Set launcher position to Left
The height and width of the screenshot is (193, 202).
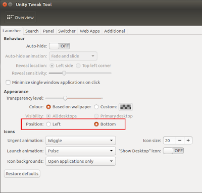[x=53, y=124]
